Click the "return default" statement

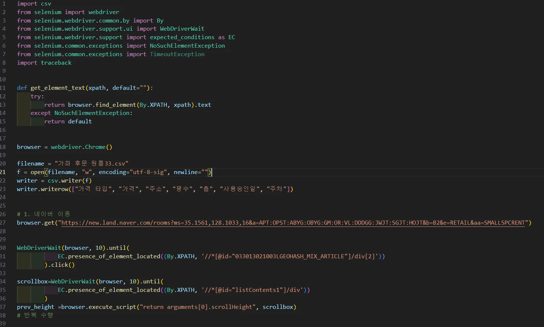[68, 122]
